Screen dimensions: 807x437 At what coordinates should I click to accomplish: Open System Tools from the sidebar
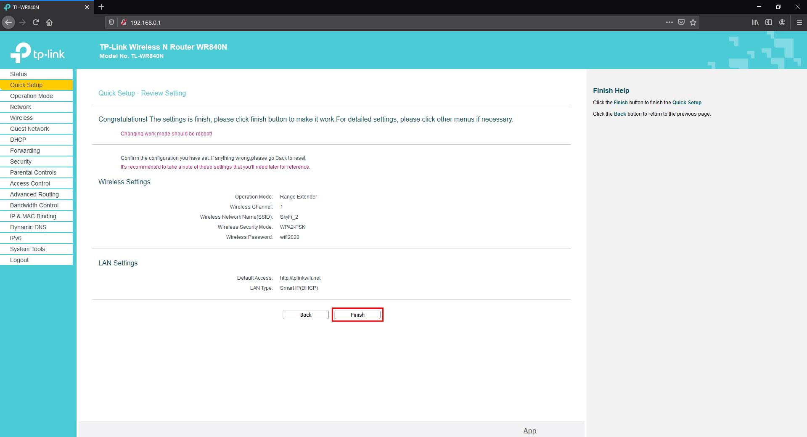pos(27,249)
